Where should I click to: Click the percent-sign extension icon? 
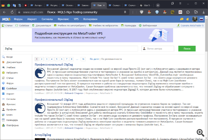click(173, 12)
